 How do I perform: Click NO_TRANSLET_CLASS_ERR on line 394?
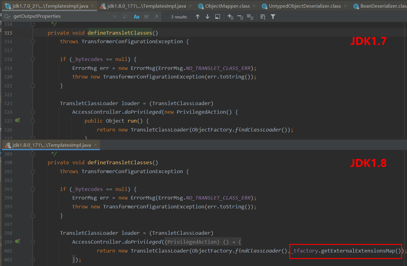point(218,198)
